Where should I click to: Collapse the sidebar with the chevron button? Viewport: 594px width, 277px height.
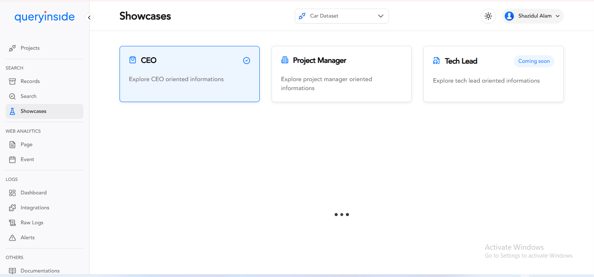tap(89, 18)
